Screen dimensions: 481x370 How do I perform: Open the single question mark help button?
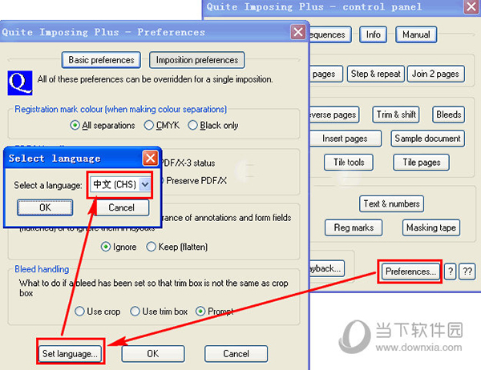[451, 271]
